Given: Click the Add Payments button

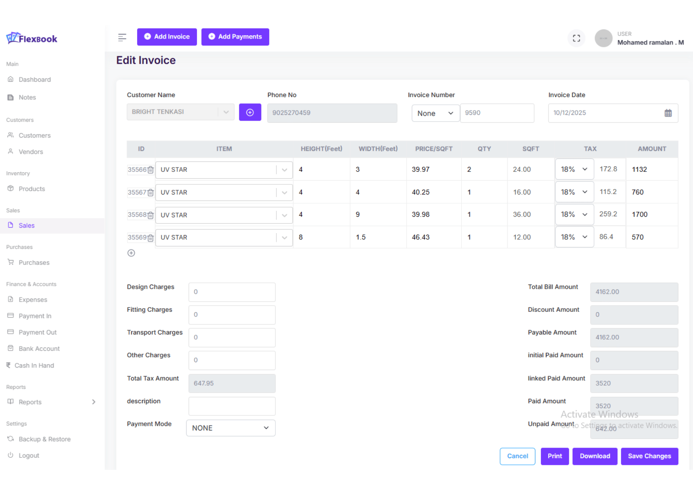Looking at the screenshot, I should coord(235,37).
